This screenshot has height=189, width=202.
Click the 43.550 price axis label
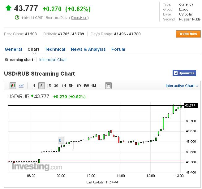tap(191, 152)
